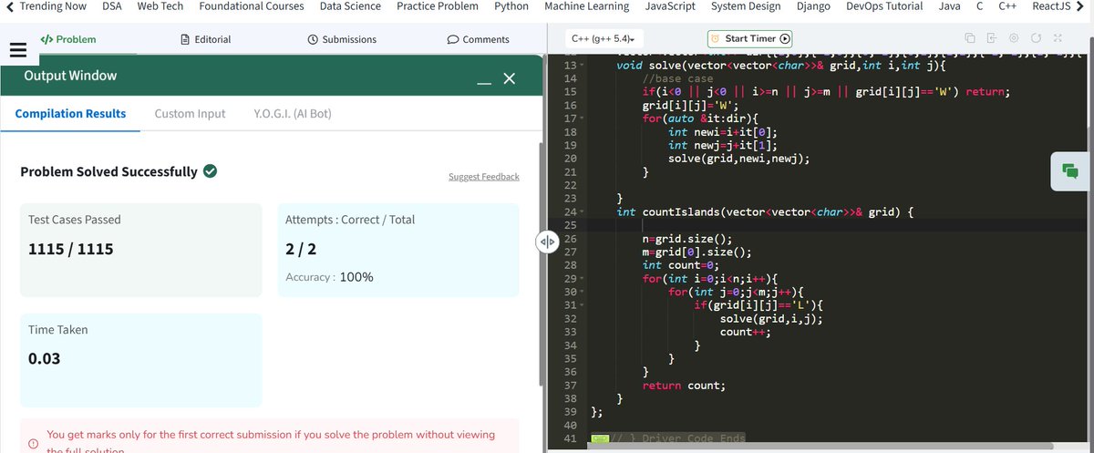Open the Foundational Courses nav item
Image resolution: width=1094 pixels, height=453 pixels.
(x=251, y=6)
